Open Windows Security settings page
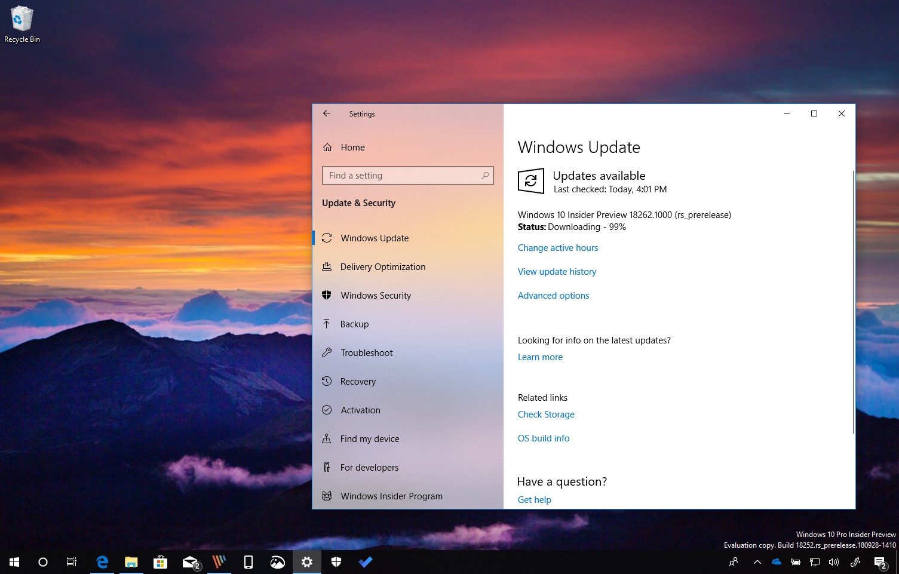Viewport: 899px width, 574px height. click(x=408, y=296)
